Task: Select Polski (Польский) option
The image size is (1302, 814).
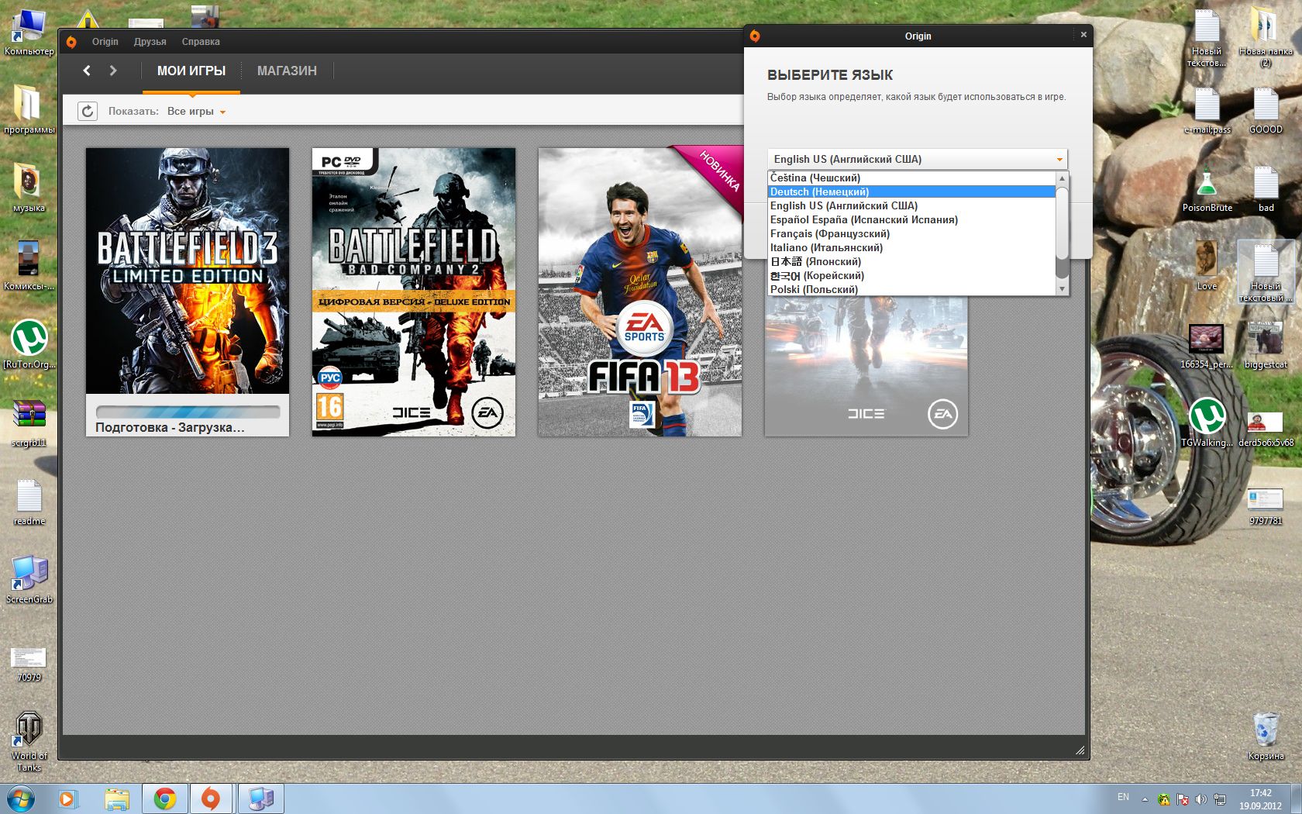Action: click(x=911, y=289)
